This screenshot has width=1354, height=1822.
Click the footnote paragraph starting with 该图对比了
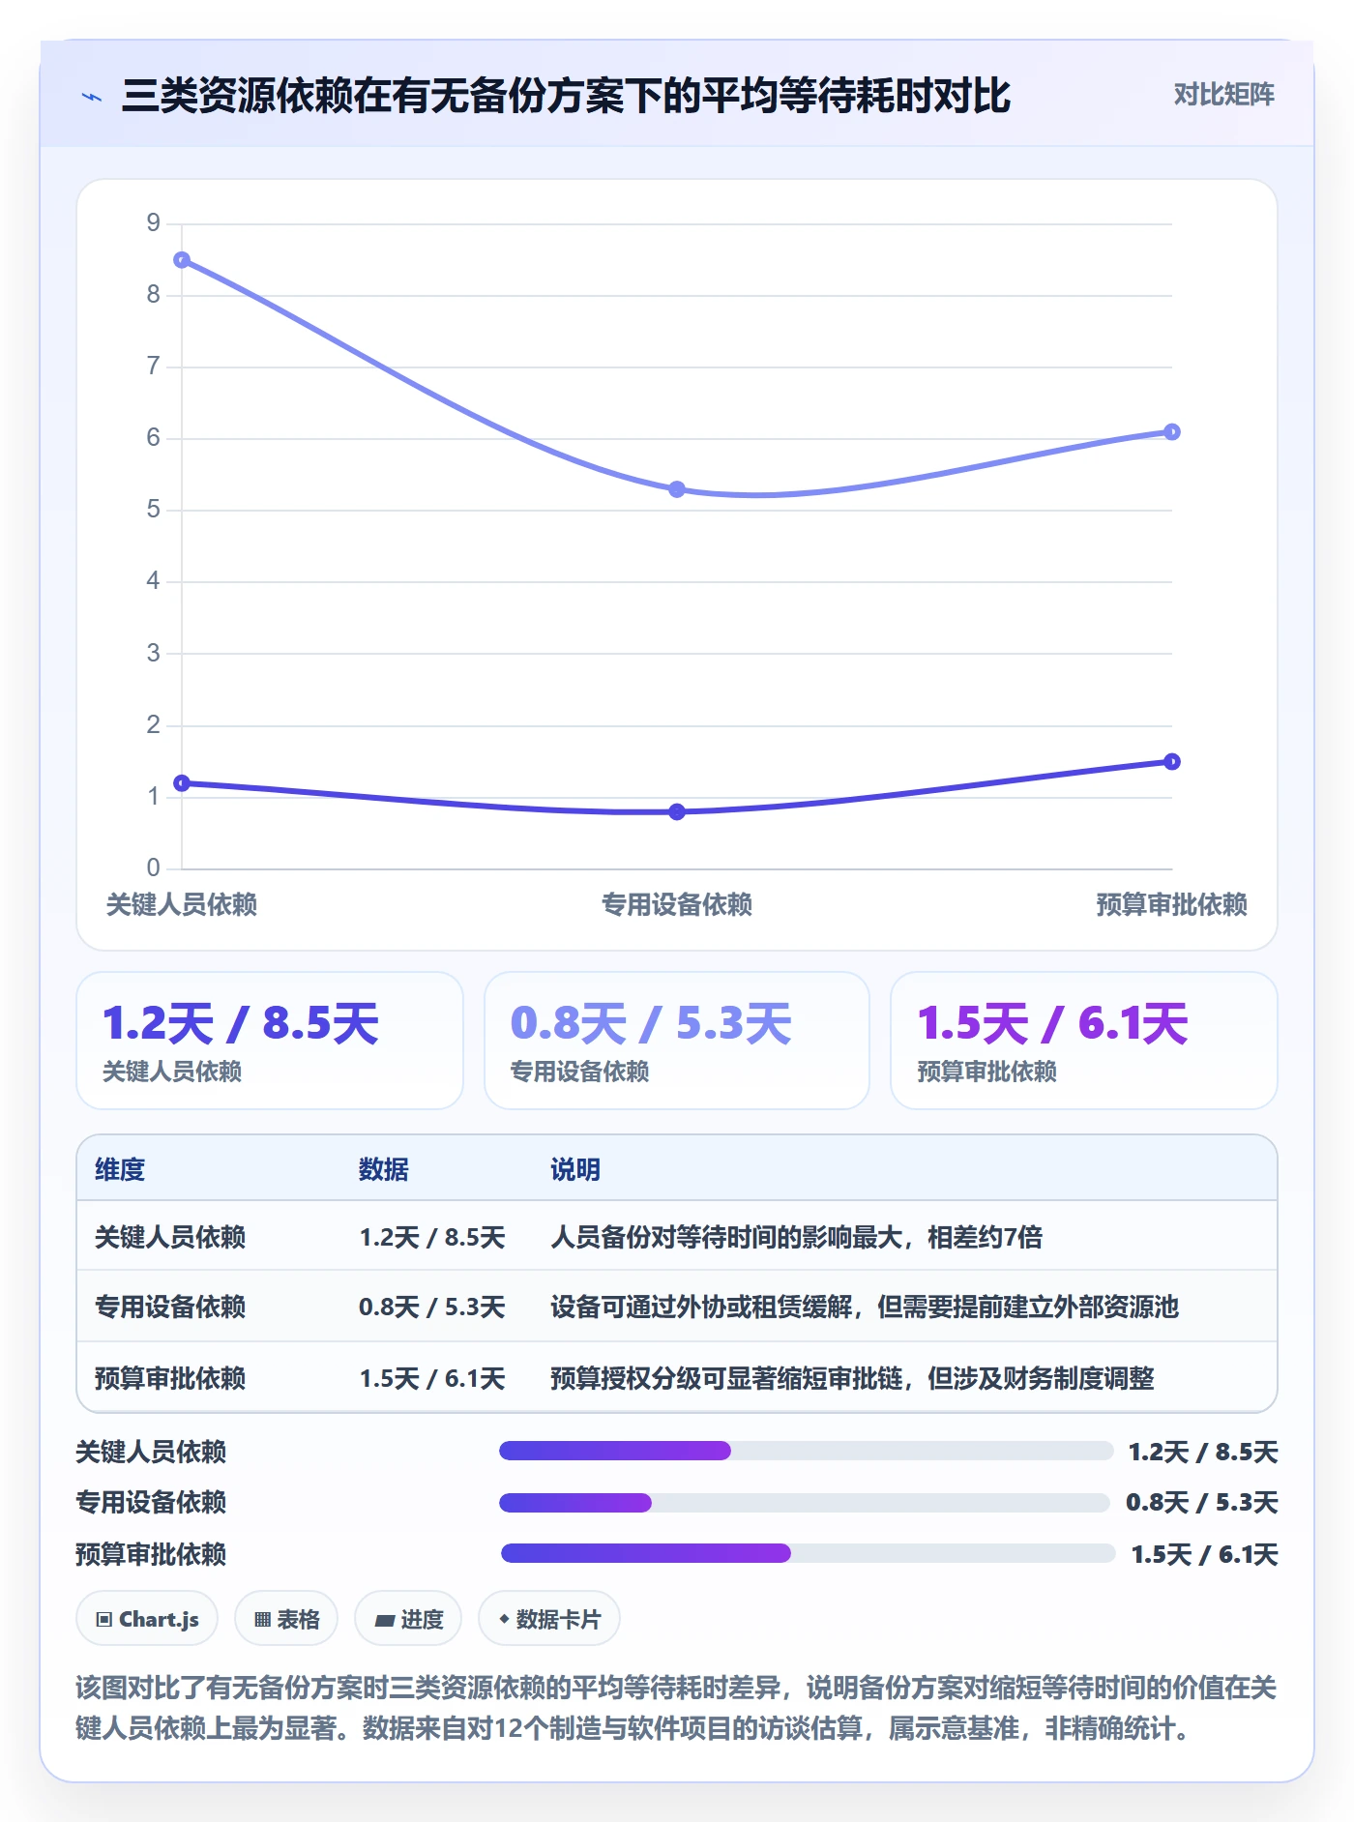(x=676, y=1708)
